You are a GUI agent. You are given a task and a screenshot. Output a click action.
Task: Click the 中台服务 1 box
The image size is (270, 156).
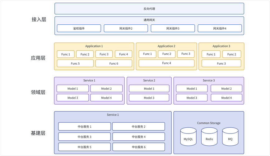85,127
